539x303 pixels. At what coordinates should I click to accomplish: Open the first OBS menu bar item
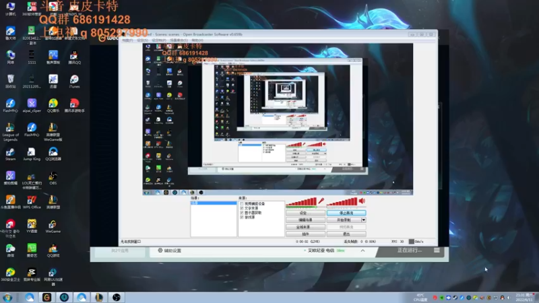[x=127, y=40]
